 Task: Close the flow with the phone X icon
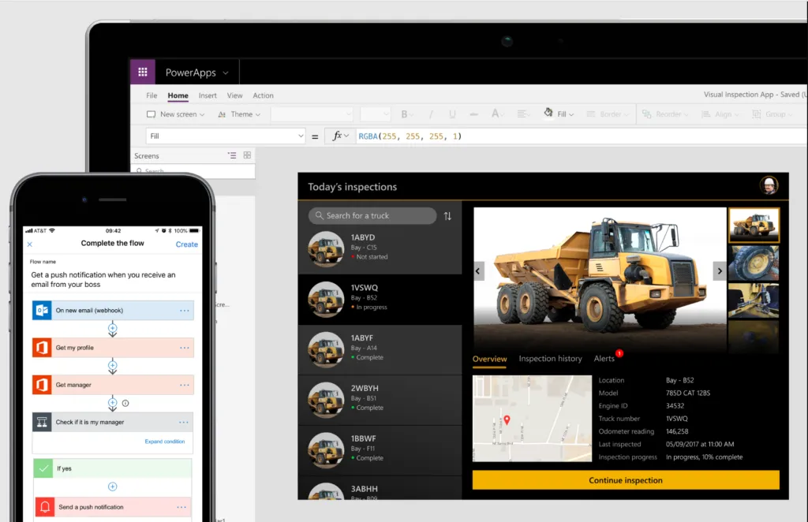point(30,244)
